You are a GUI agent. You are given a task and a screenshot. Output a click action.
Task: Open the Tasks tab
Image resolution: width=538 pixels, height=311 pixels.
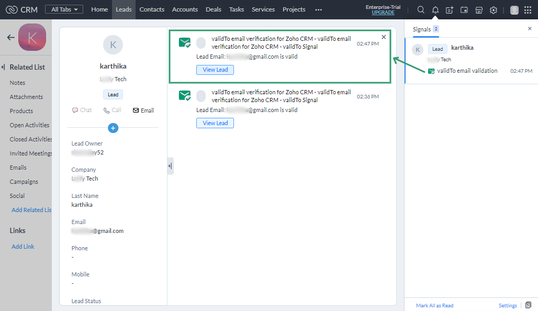pyautogui.click(x=237, y=9)
